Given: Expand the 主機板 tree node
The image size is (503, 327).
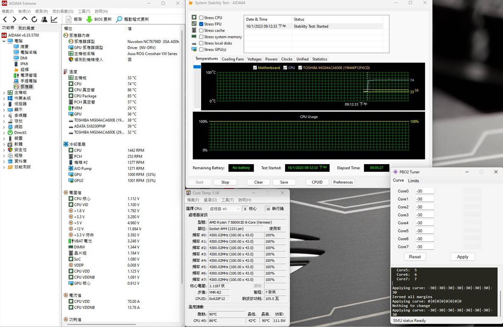Looking at the screenshot, I should (x=4, y=93).
